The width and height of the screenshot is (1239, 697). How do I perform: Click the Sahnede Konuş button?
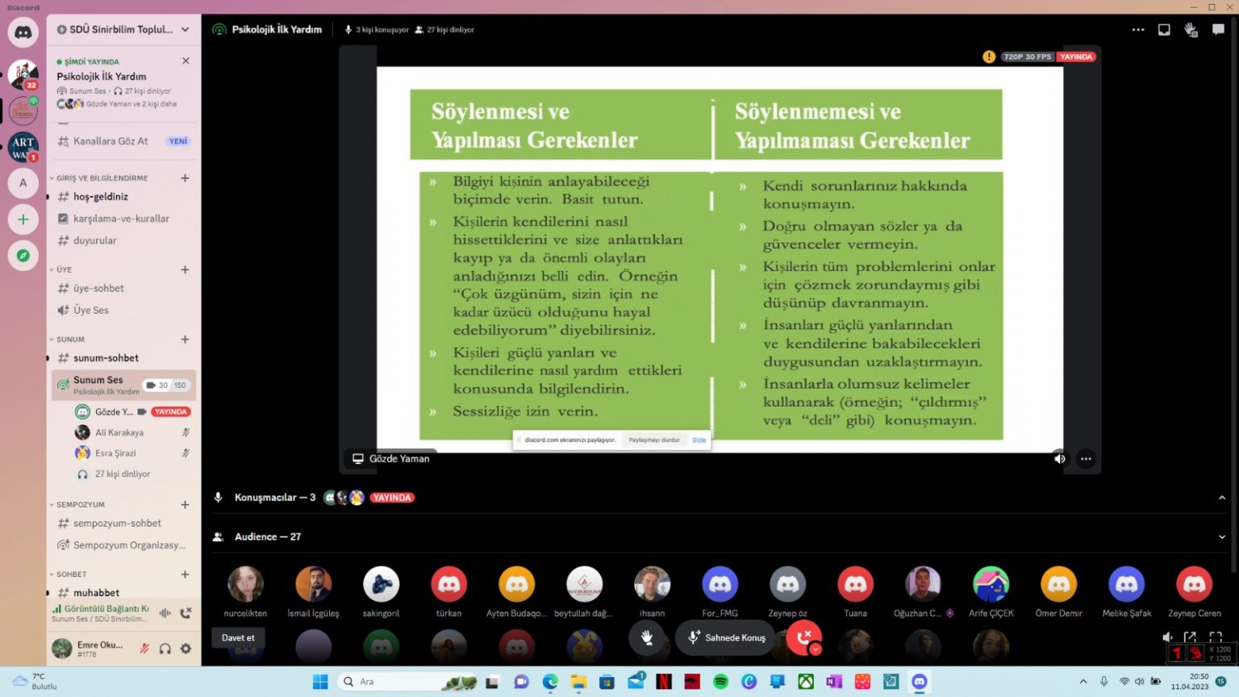(726, 637)
